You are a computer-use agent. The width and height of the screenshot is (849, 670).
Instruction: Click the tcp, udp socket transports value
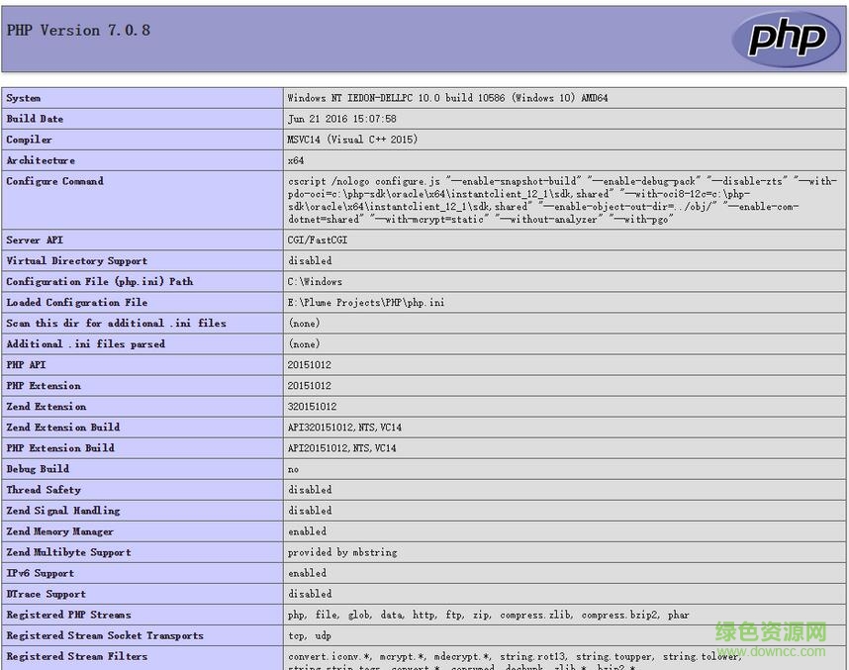(311, 635)
